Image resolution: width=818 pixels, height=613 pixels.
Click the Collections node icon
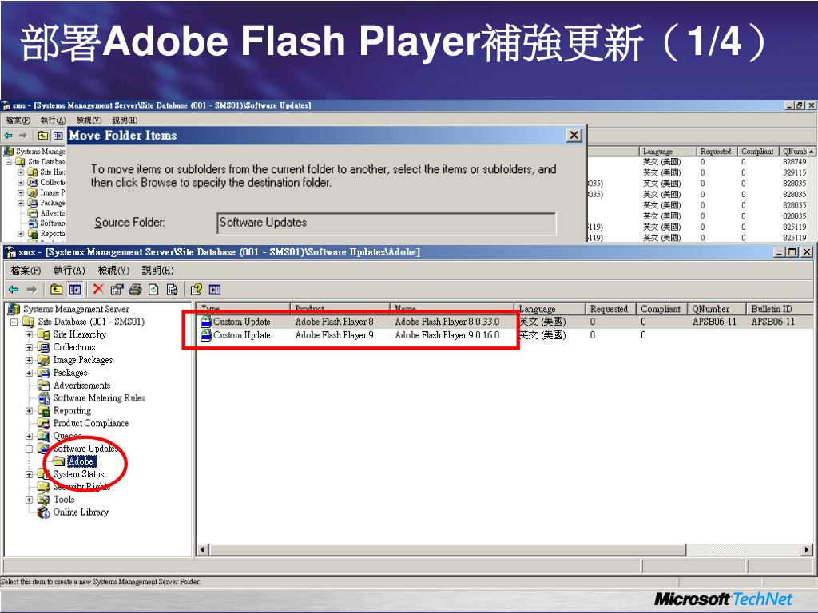point(44,347)
